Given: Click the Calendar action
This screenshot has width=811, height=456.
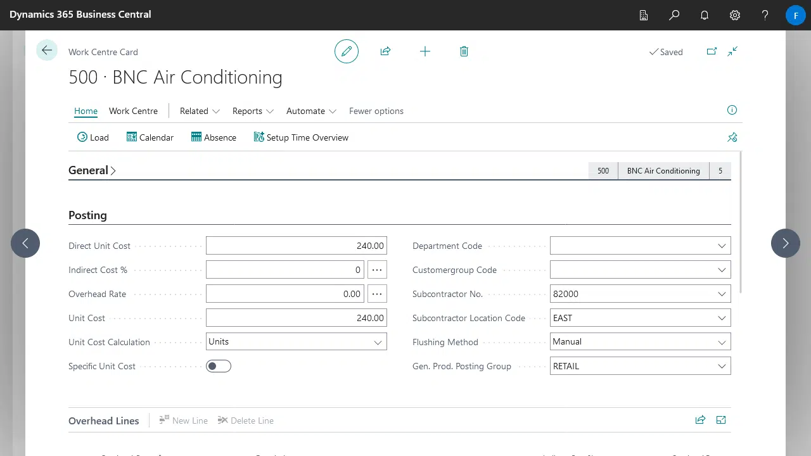Looking at the screenshot, I should click(150, 137).
